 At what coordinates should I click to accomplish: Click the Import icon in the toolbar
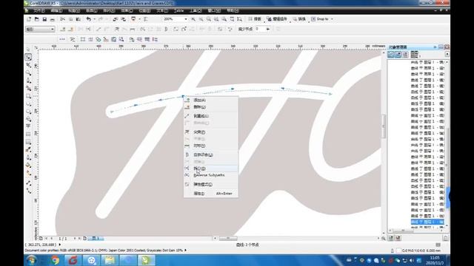click(x=116, y=19)
